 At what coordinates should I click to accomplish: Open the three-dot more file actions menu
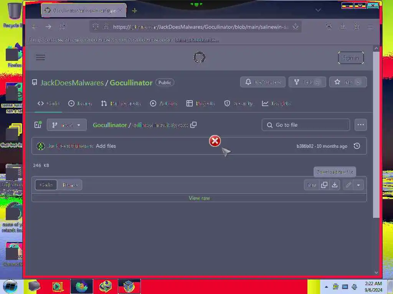point(361,125)
